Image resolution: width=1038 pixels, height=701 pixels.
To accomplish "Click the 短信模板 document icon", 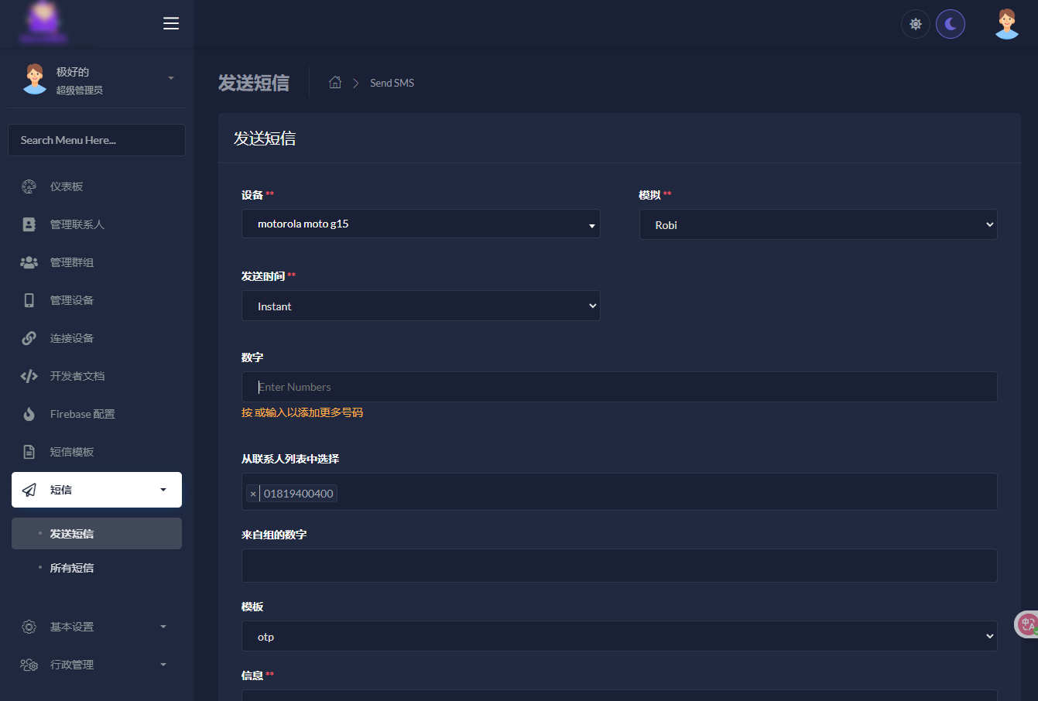I will point(29,452).
